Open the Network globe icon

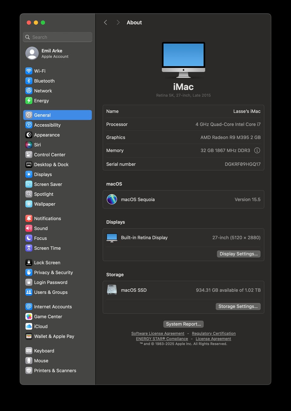(29, 91)
